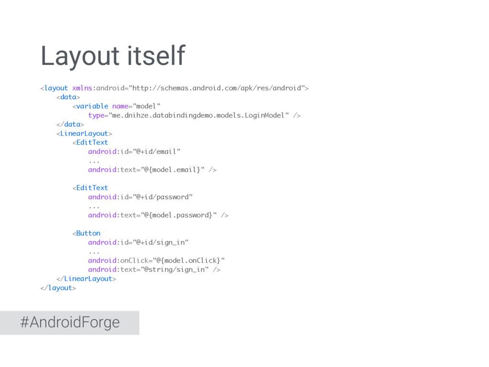Click the android:onClick model.onClick binding line
This screenshot has height=367, width=489.
(x=156, y=260)
